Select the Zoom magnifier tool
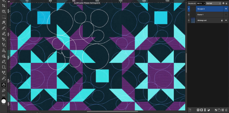Screen dimensions: 229x113 (3, 91)
